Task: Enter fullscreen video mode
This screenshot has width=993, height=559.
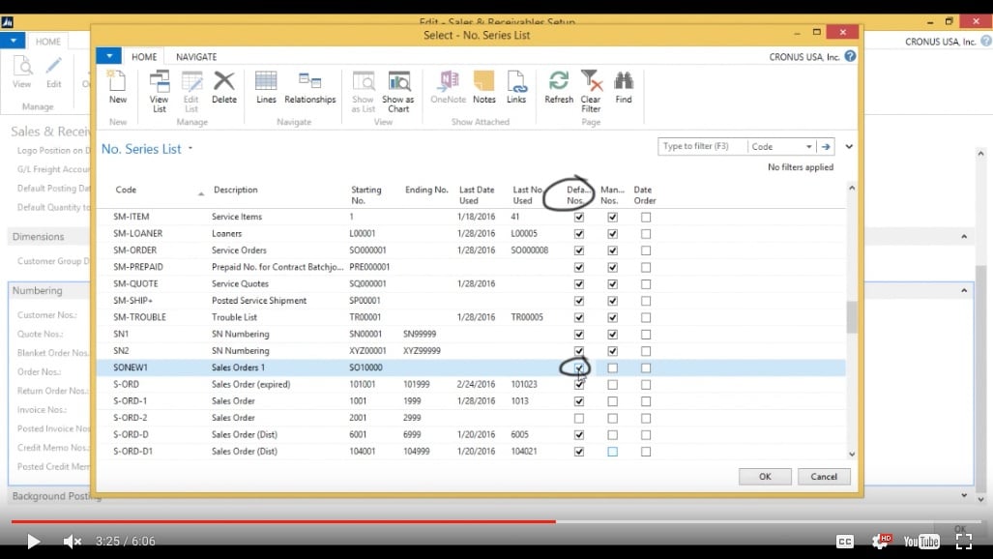Action: coord(964,542)
